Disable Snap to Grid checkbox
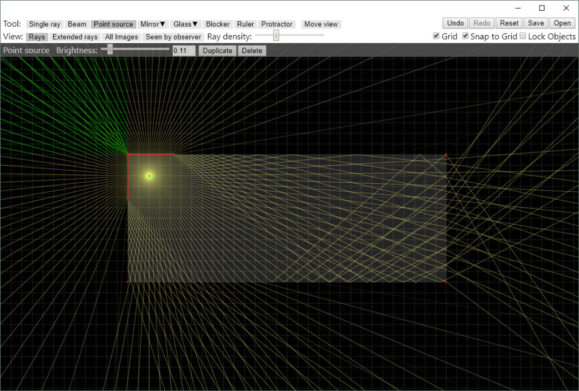Screen dimensions: 579x391 coord(465,36)
